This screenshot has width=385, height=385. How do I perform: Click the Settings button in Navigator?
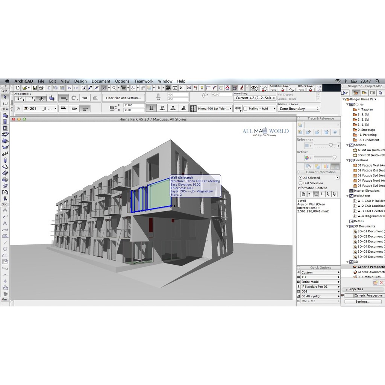(x=362, y=302)
